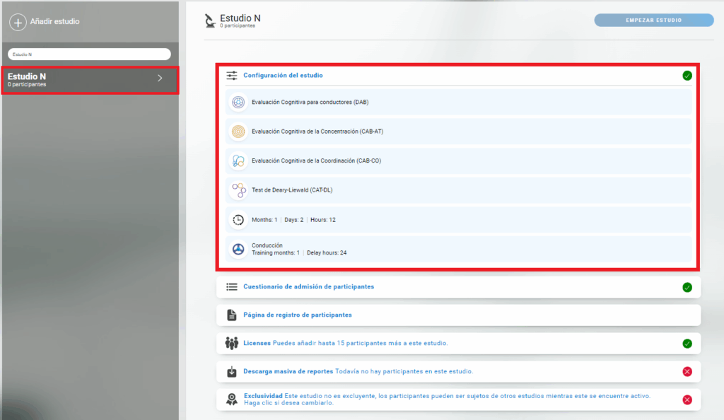Click the microscope icon beside Estudio N title

(x=210, y=21)
